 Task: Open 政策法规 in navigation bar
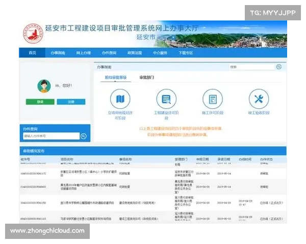pos(135,53)
